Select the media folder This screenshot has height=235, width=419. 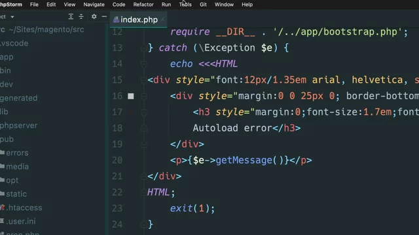(18, 166)
